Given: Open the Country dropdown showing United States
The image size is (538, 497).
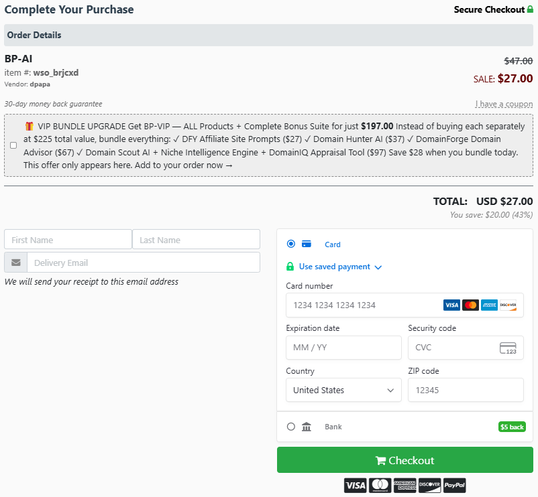Looking at the screenshot, I should (343, 390).
